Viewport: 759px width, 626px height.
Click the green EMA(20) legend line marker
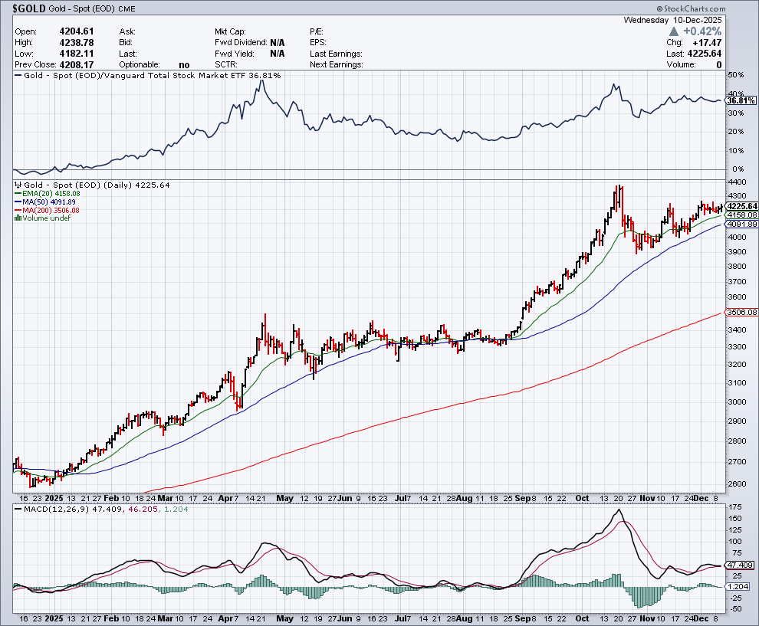[x=17, y=194]
